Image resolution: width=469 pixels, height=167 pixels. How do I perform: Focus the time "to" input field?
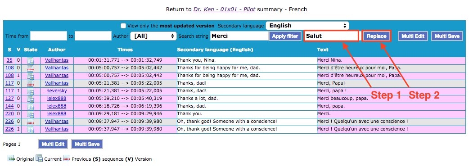(93, 36)
